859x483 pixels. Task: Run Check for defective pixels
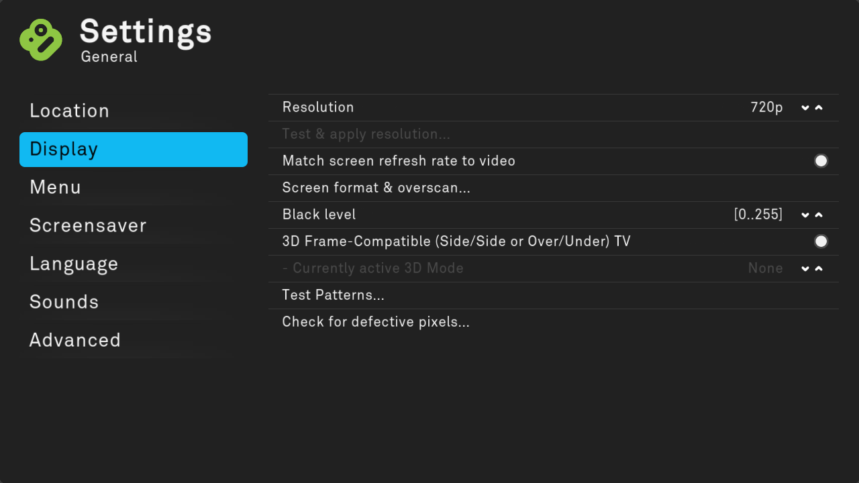[x=376, y=322]
